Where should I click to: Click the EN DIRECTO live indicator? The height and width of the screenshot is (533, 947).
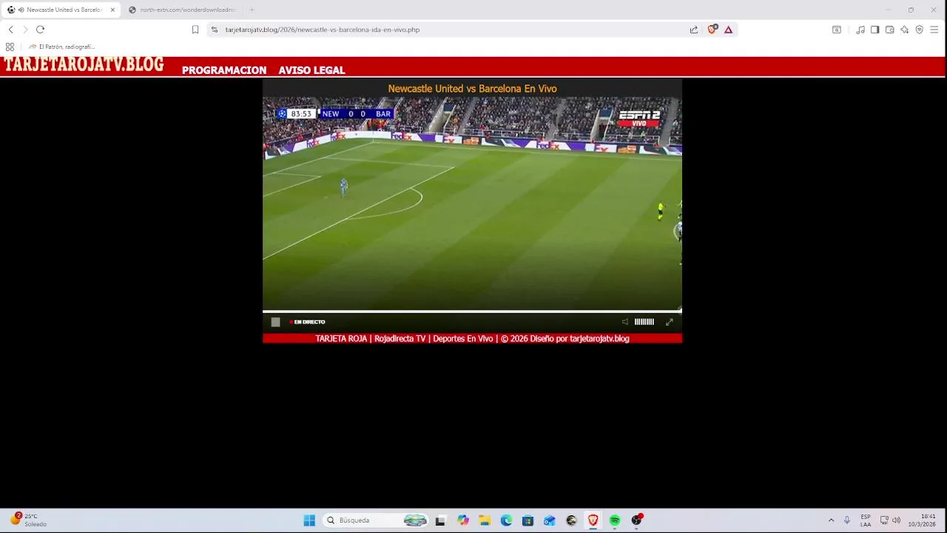(308, 322)
